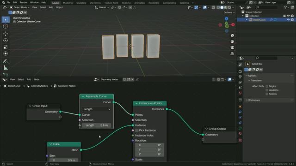This screenshot has height=166, width=296.
Task: Click the red X axis gizmo handle
Action: click(x=233, y=24)
